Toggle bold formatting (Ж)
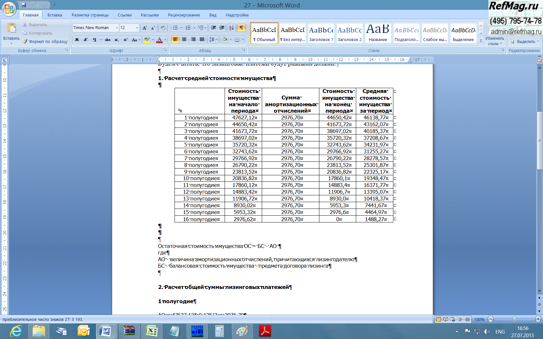 77,40
